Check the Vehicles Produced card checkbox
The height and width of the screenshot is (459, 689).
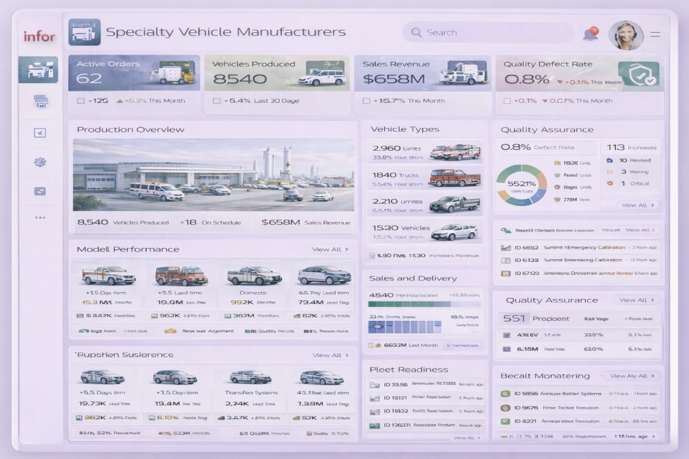217,101
